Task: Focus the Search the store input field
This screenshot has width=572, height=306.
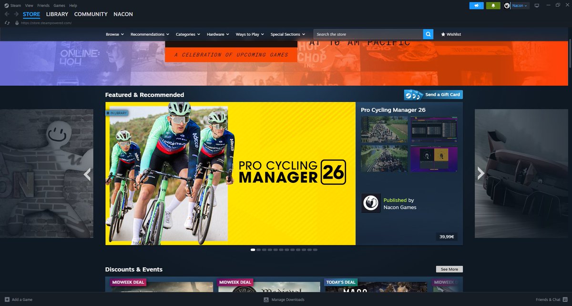Action: click(368, 34)
